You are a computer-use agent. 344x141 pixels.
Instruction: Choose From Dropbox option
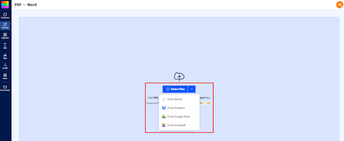point(179,108)
